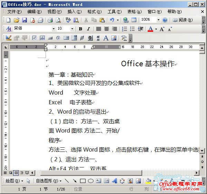Expand the font name dropdown 宋体
The width and height of the screenshot is (207, 194).
(x=53, y=29)
